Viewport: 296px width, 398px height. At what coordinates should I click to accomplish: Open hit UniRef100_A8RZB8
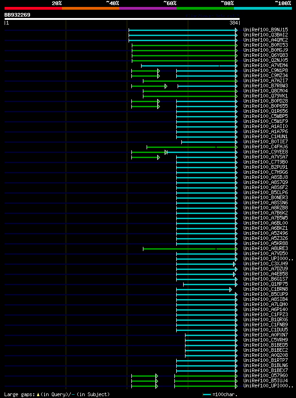coord(265,208)
